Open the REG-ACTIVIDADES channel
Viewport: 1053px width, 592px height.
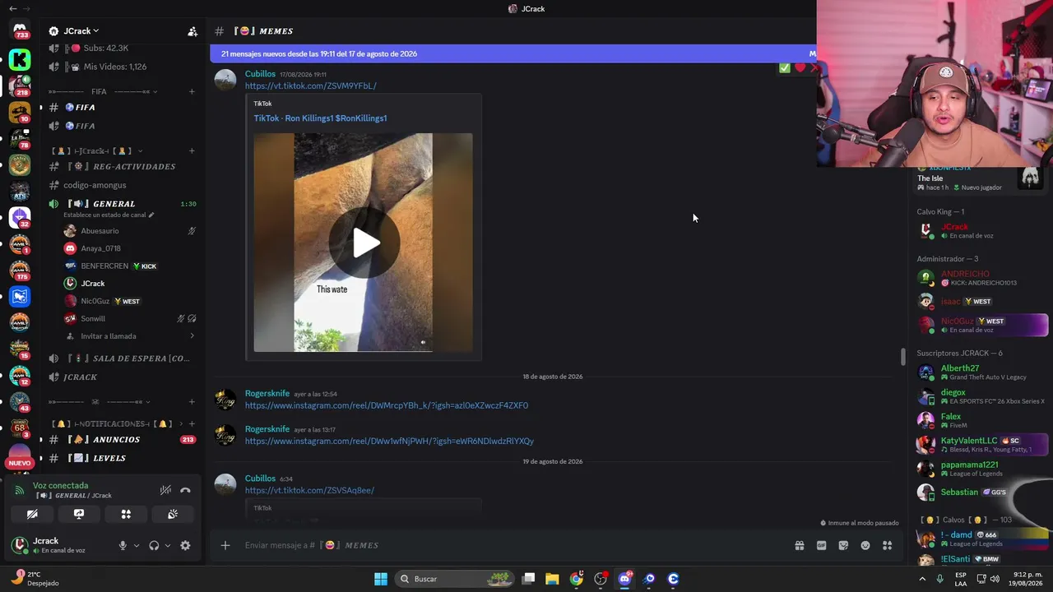coord(122,167)
